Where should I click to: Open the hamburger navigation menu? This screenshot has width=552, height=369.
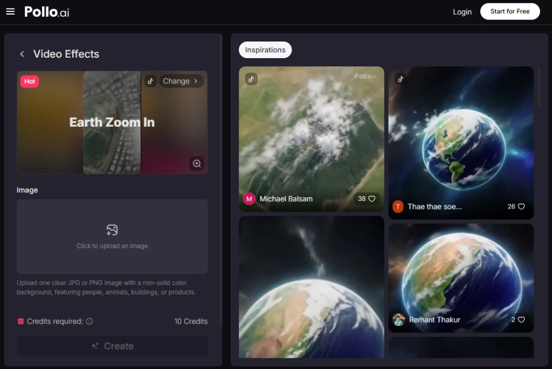pyautogui.click(x=10, y=11)
